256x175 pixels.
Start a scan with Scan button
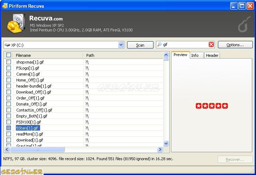point(140,45)
